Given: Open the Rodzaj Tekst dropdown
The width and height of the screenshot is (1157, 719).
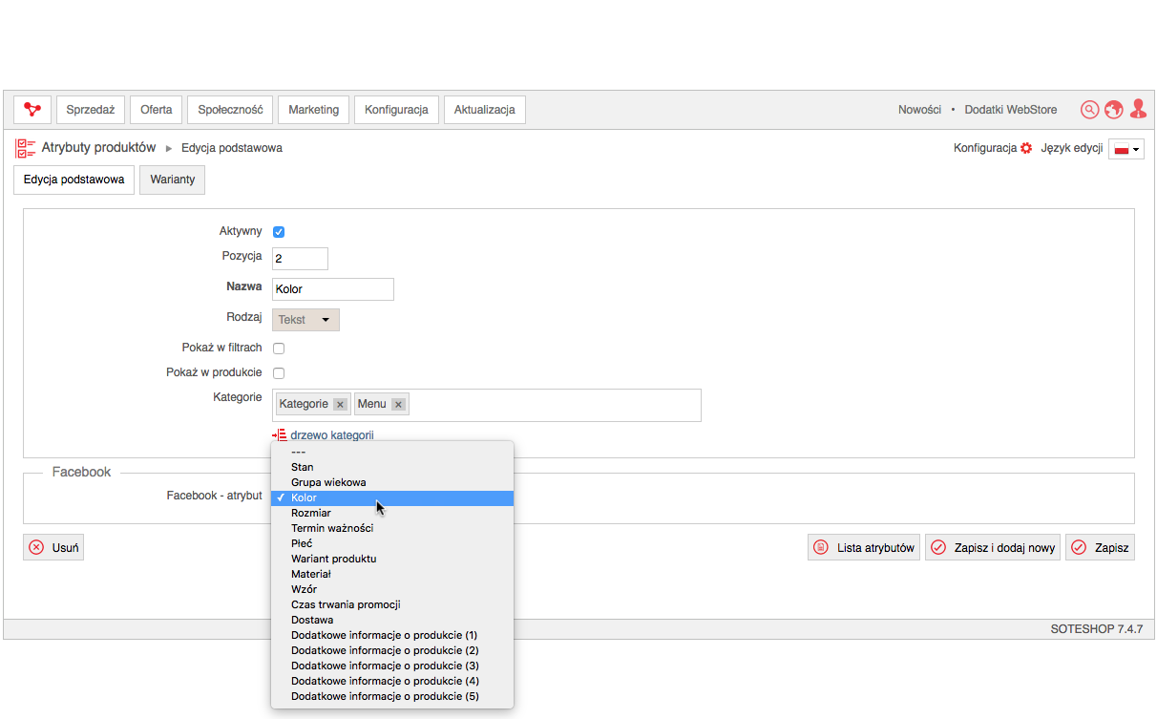Looking at the screenshot, I should tap(305, 320).
